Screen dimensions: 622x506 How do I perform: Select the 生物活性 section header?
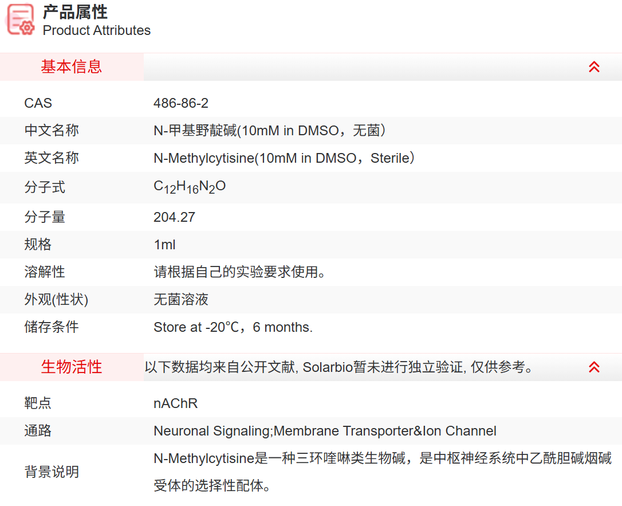(x=72, y=367)
